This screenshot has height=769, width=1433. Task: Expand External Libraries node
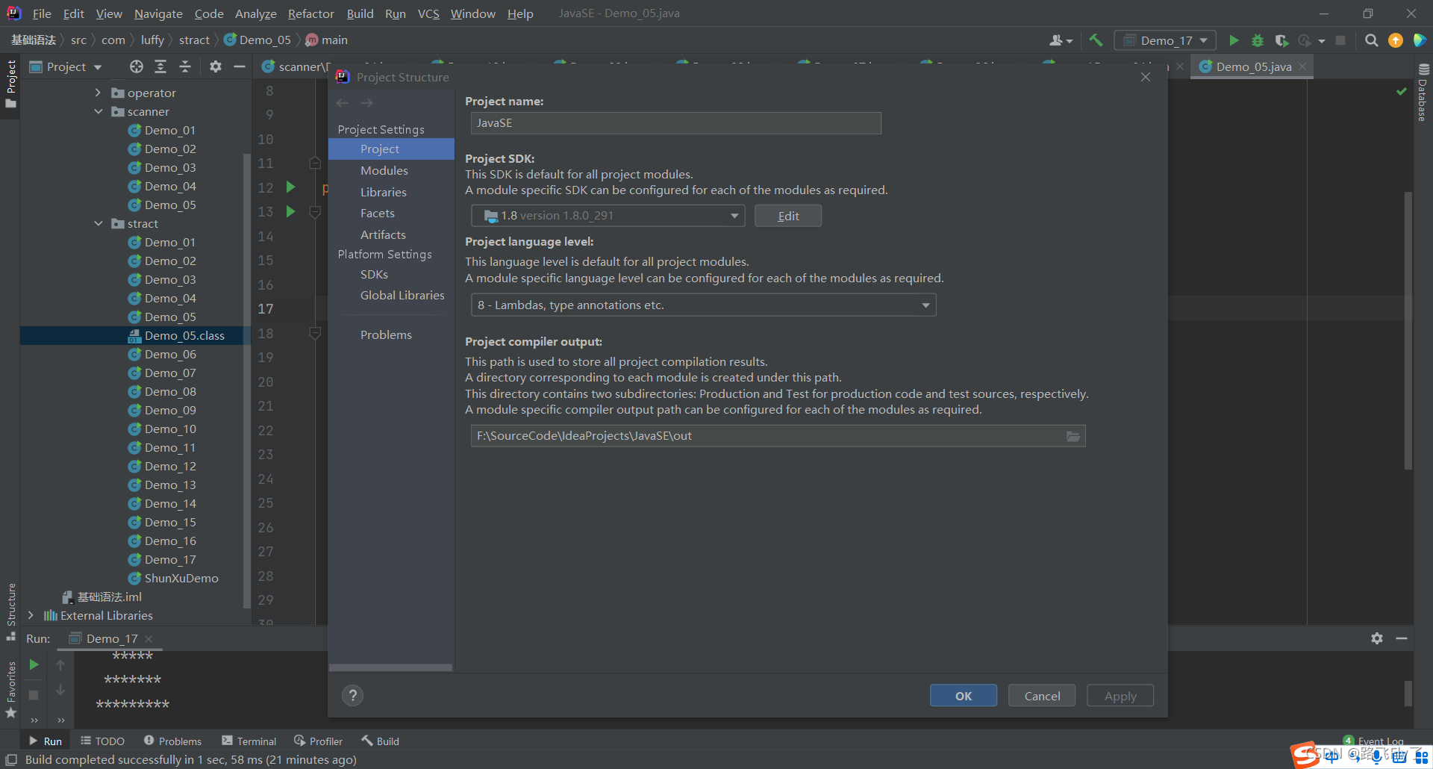(31, 615)
